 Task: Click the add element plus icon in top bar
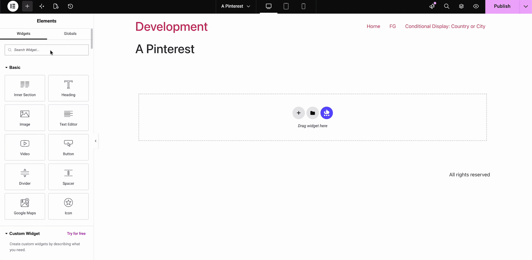tap(27, 6)
